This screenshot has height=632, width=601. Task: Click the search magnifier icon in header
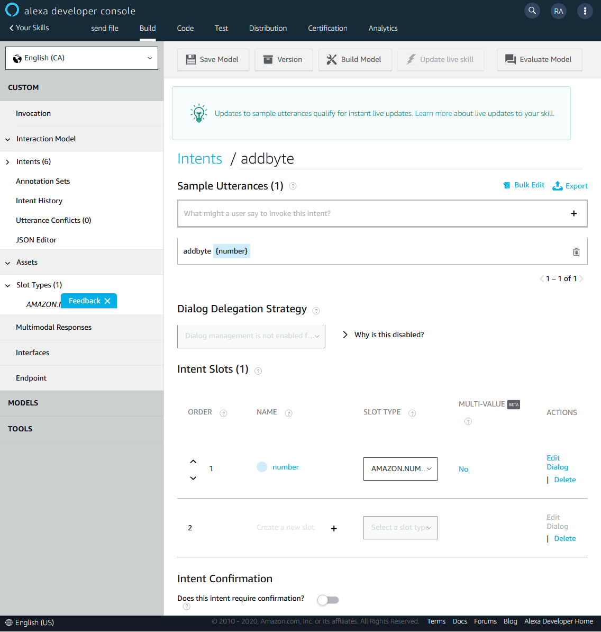coord(532,11)
